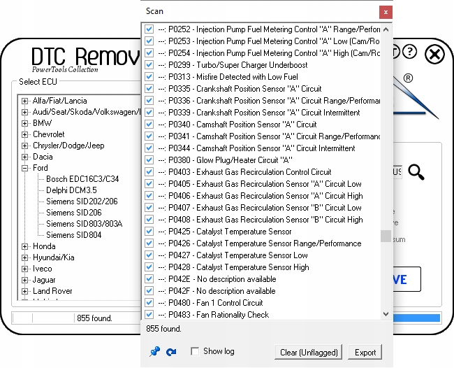This screenshot has height=368, width=454.
Task: Select Siemens SID804 ECU
Action: pos(73,235)
